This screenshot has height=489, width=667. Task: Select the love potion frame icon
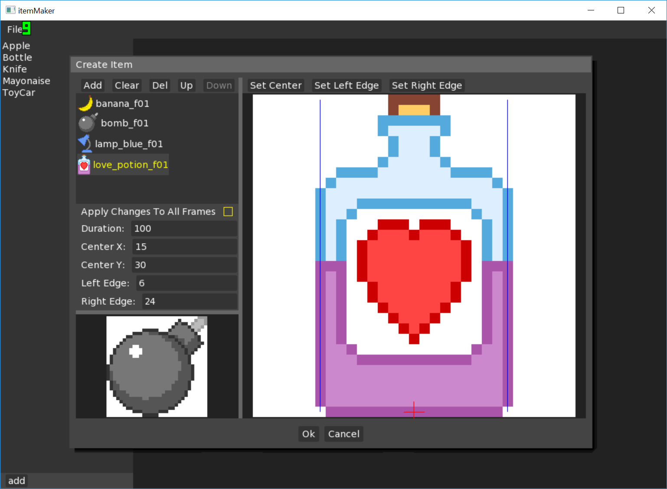click(x=84, y=165)
